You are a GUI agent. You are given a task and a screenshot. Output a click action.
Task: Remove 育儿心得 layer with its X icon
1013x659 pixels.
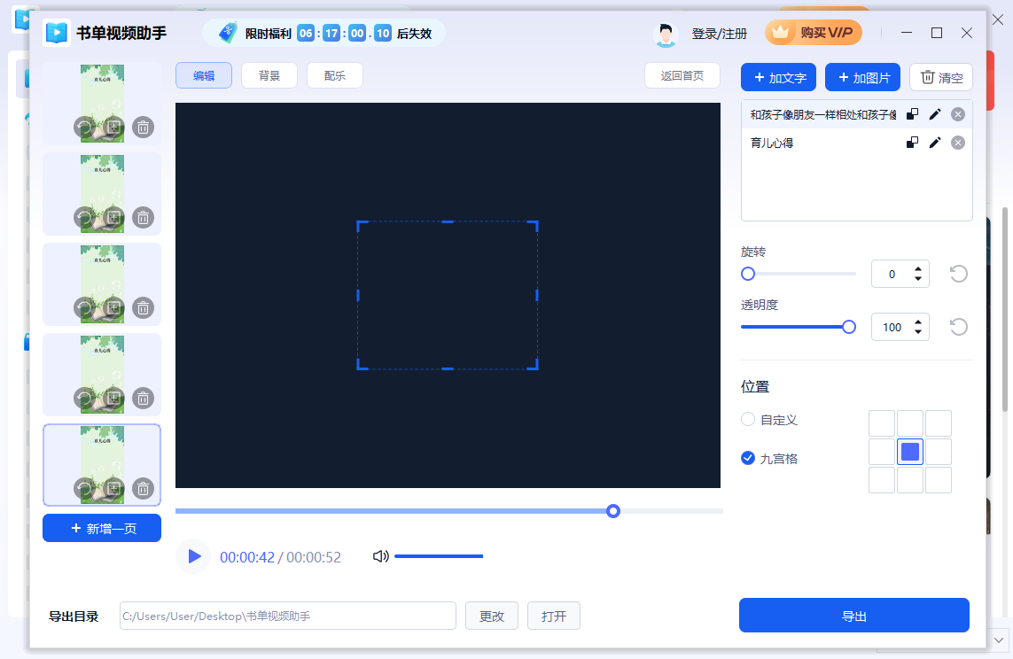957,142
